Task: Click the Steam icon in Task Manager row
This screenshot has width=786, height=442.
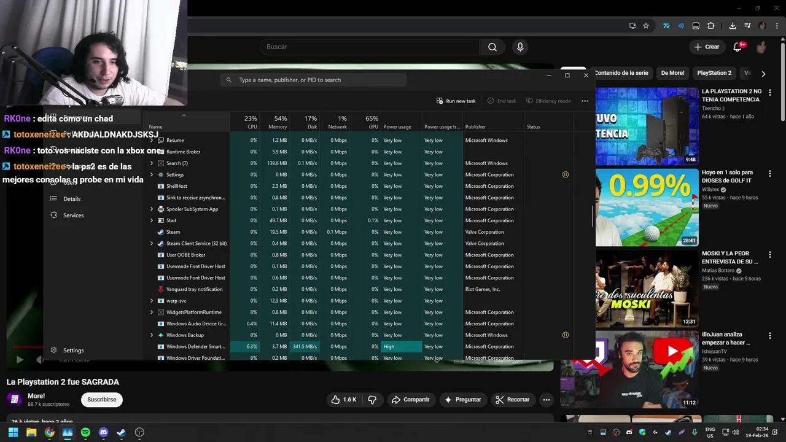Action: coord(161,232)
